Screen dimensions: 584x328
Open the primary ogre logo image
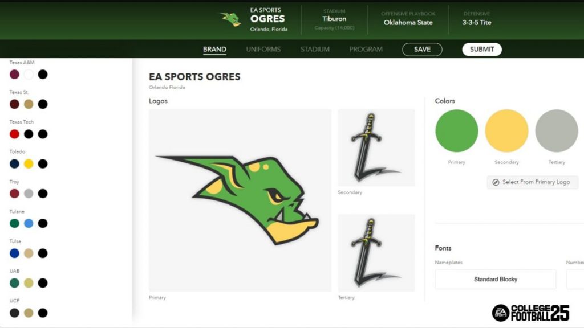pos(240,200)
